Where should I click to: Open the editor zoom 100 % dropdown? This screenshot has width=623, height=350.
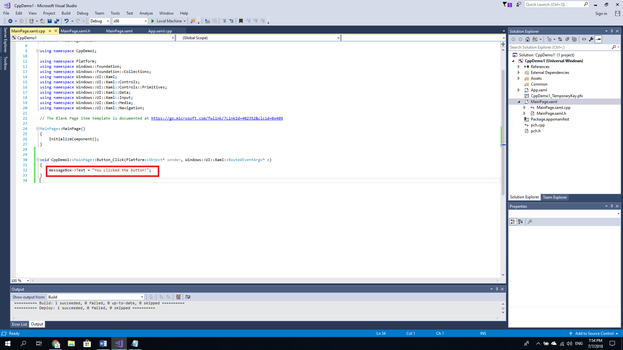(20, 281)
